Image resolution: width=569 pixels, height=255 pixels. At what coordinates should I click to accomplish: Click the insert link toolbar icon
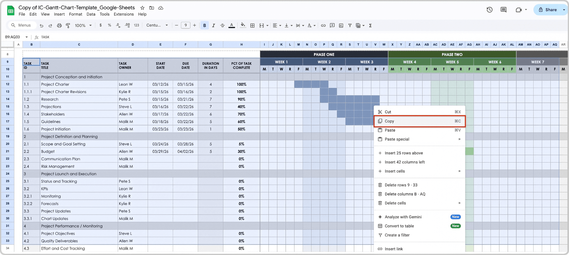click(x=323, y=26)
